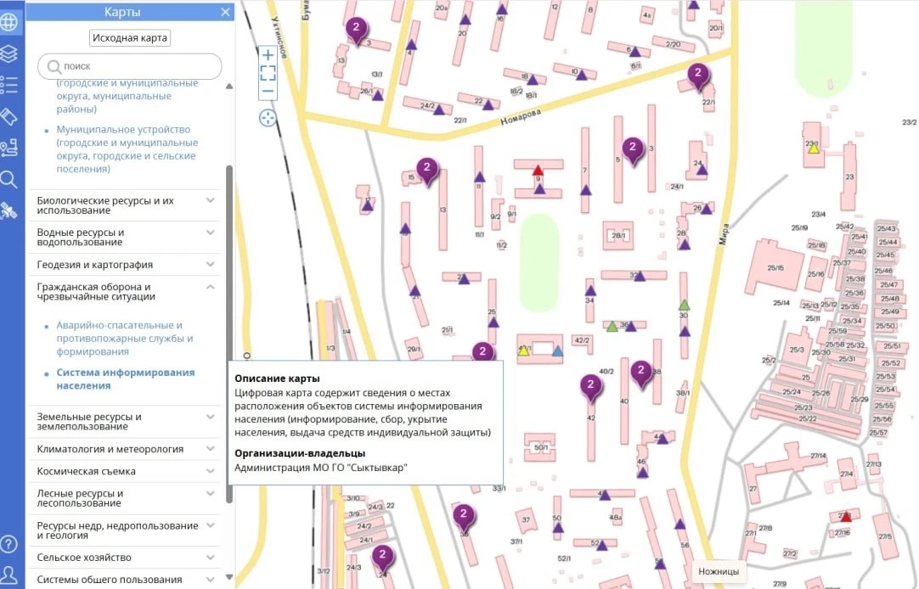Viewport: 919px width, 589px height.
Task: Open Аварийно-спасательные и противопожарные службы map link
Action: 125,339
